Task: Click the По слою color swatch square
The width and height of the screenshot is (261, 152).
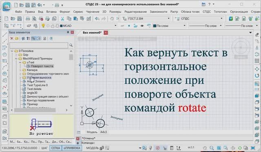Action: click(x=155, y=26)
